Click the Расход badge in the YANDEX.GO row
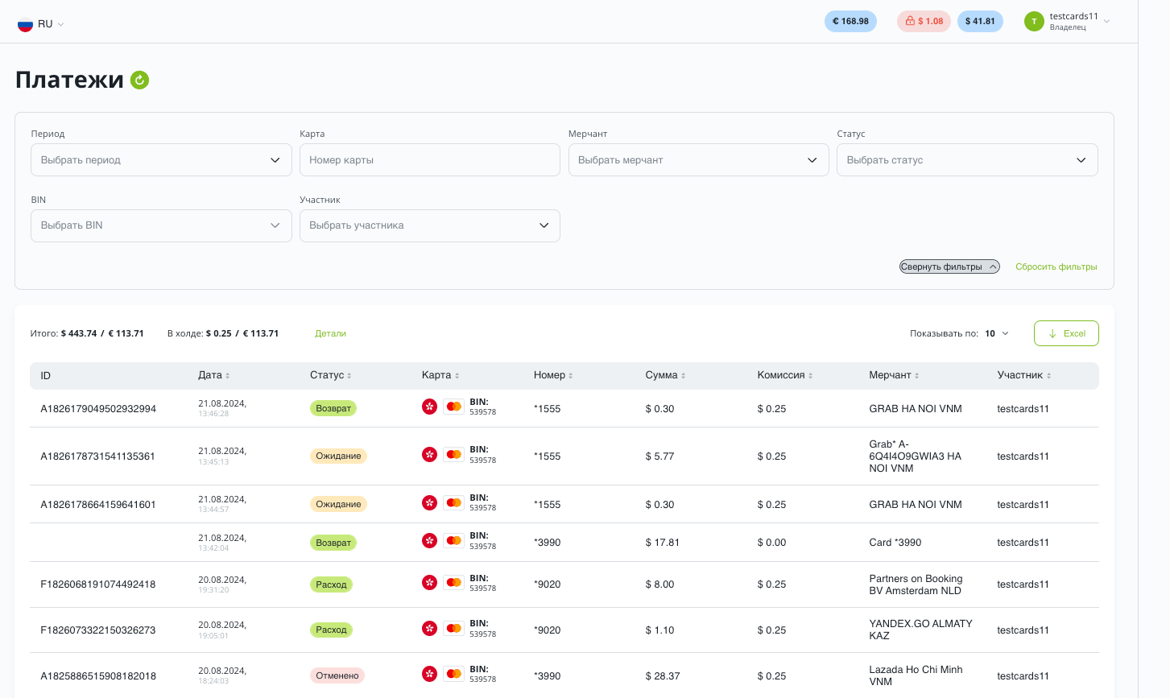This screenshot has width=1170, height=698. click(331, 630)
